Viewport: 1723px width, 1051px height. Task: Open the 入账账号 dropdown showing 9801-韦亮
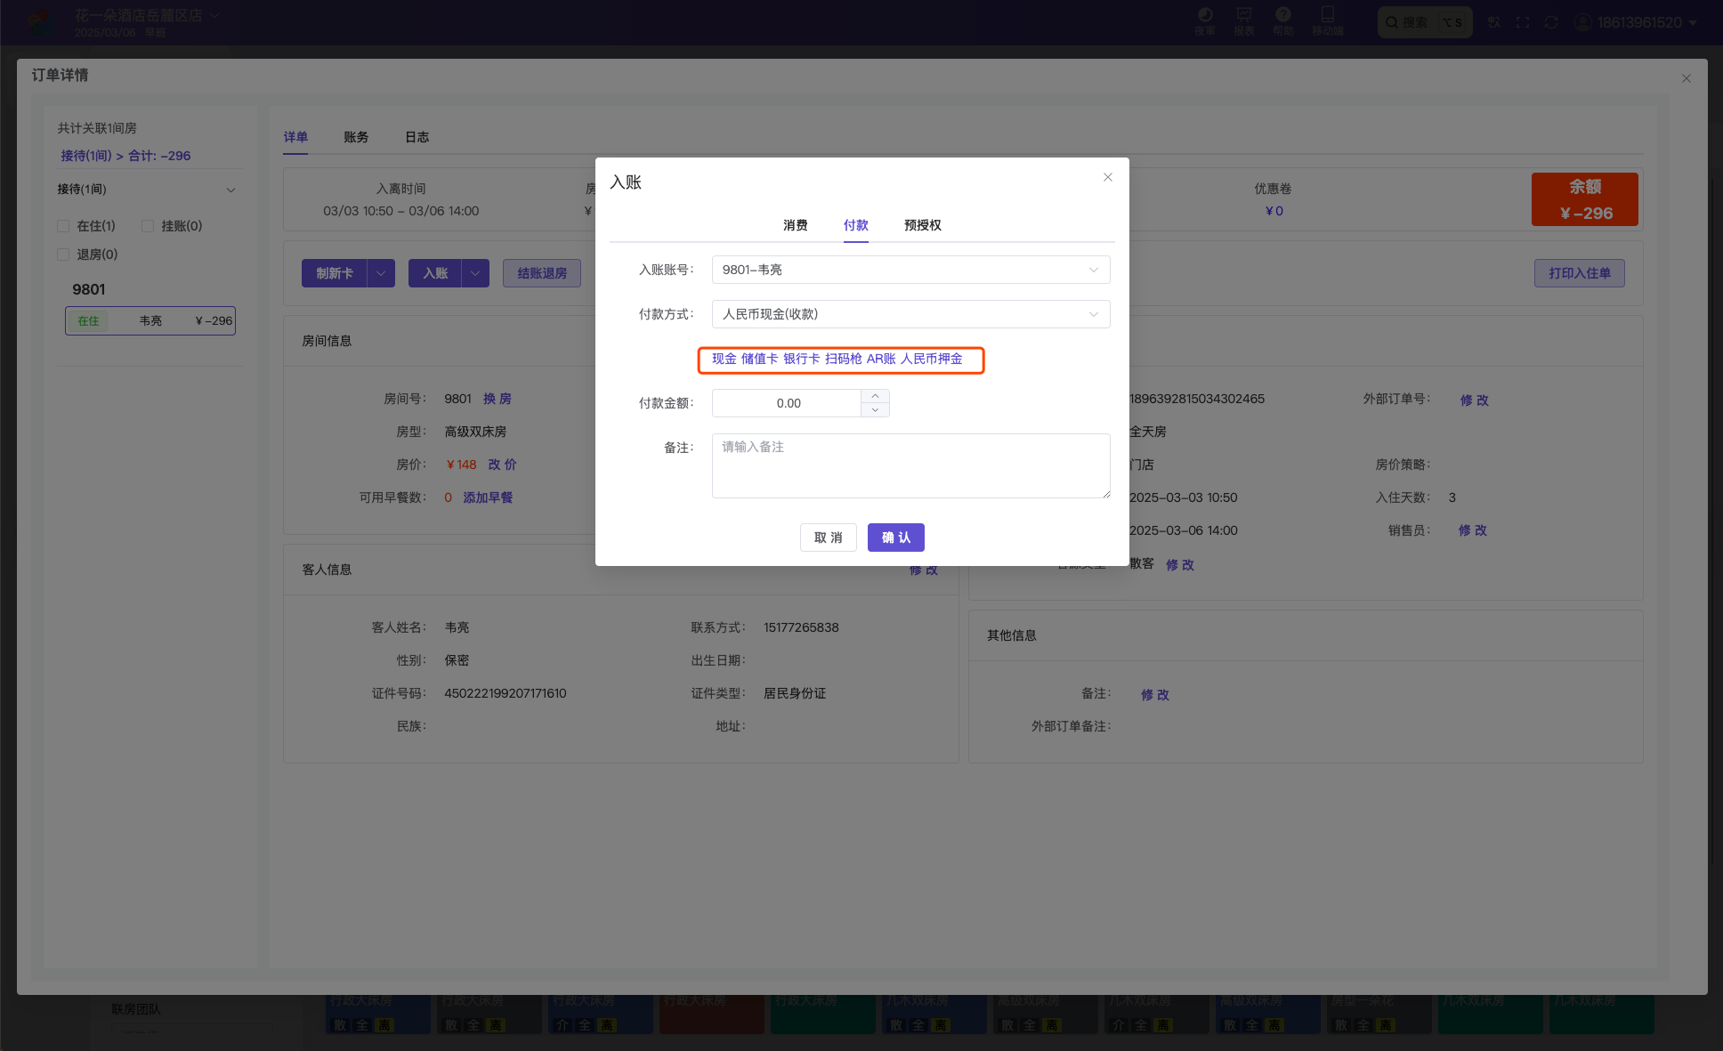pyautogui.click(x=910, y=270)
